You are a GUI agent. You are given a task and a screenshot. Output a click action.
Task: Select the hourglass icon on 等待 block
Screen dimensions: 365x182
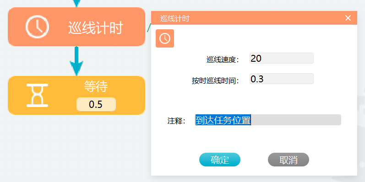point(37,95)
